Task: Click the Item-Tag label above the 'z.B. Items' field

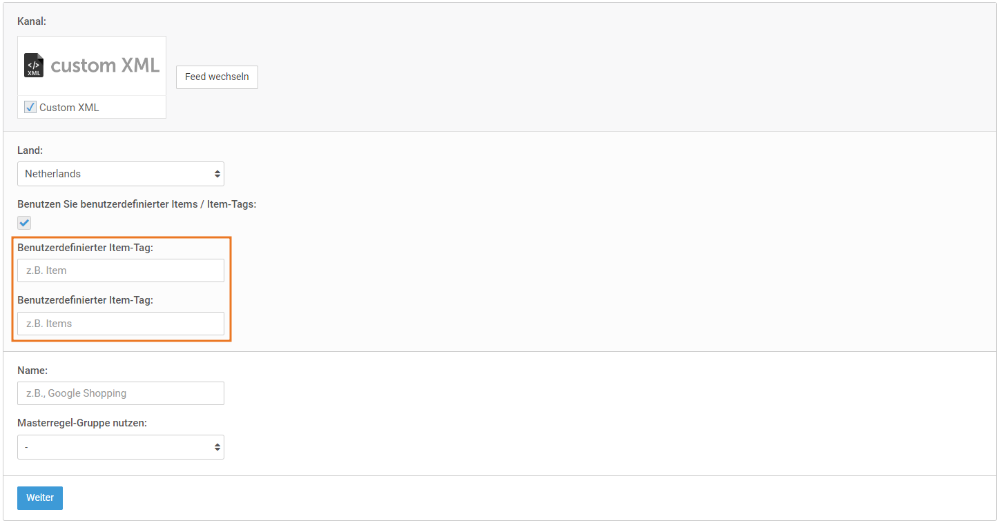Action: click(85, 300)
